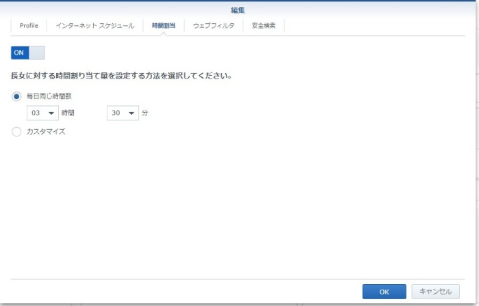Select the 毎日同じ時間数 radio button
The width and height of the screenshot is (479, 306).
click(x=16, y=96)
